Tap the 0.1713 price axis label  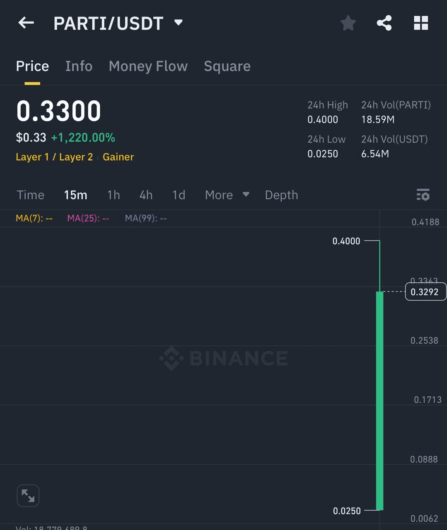[428, 400]
